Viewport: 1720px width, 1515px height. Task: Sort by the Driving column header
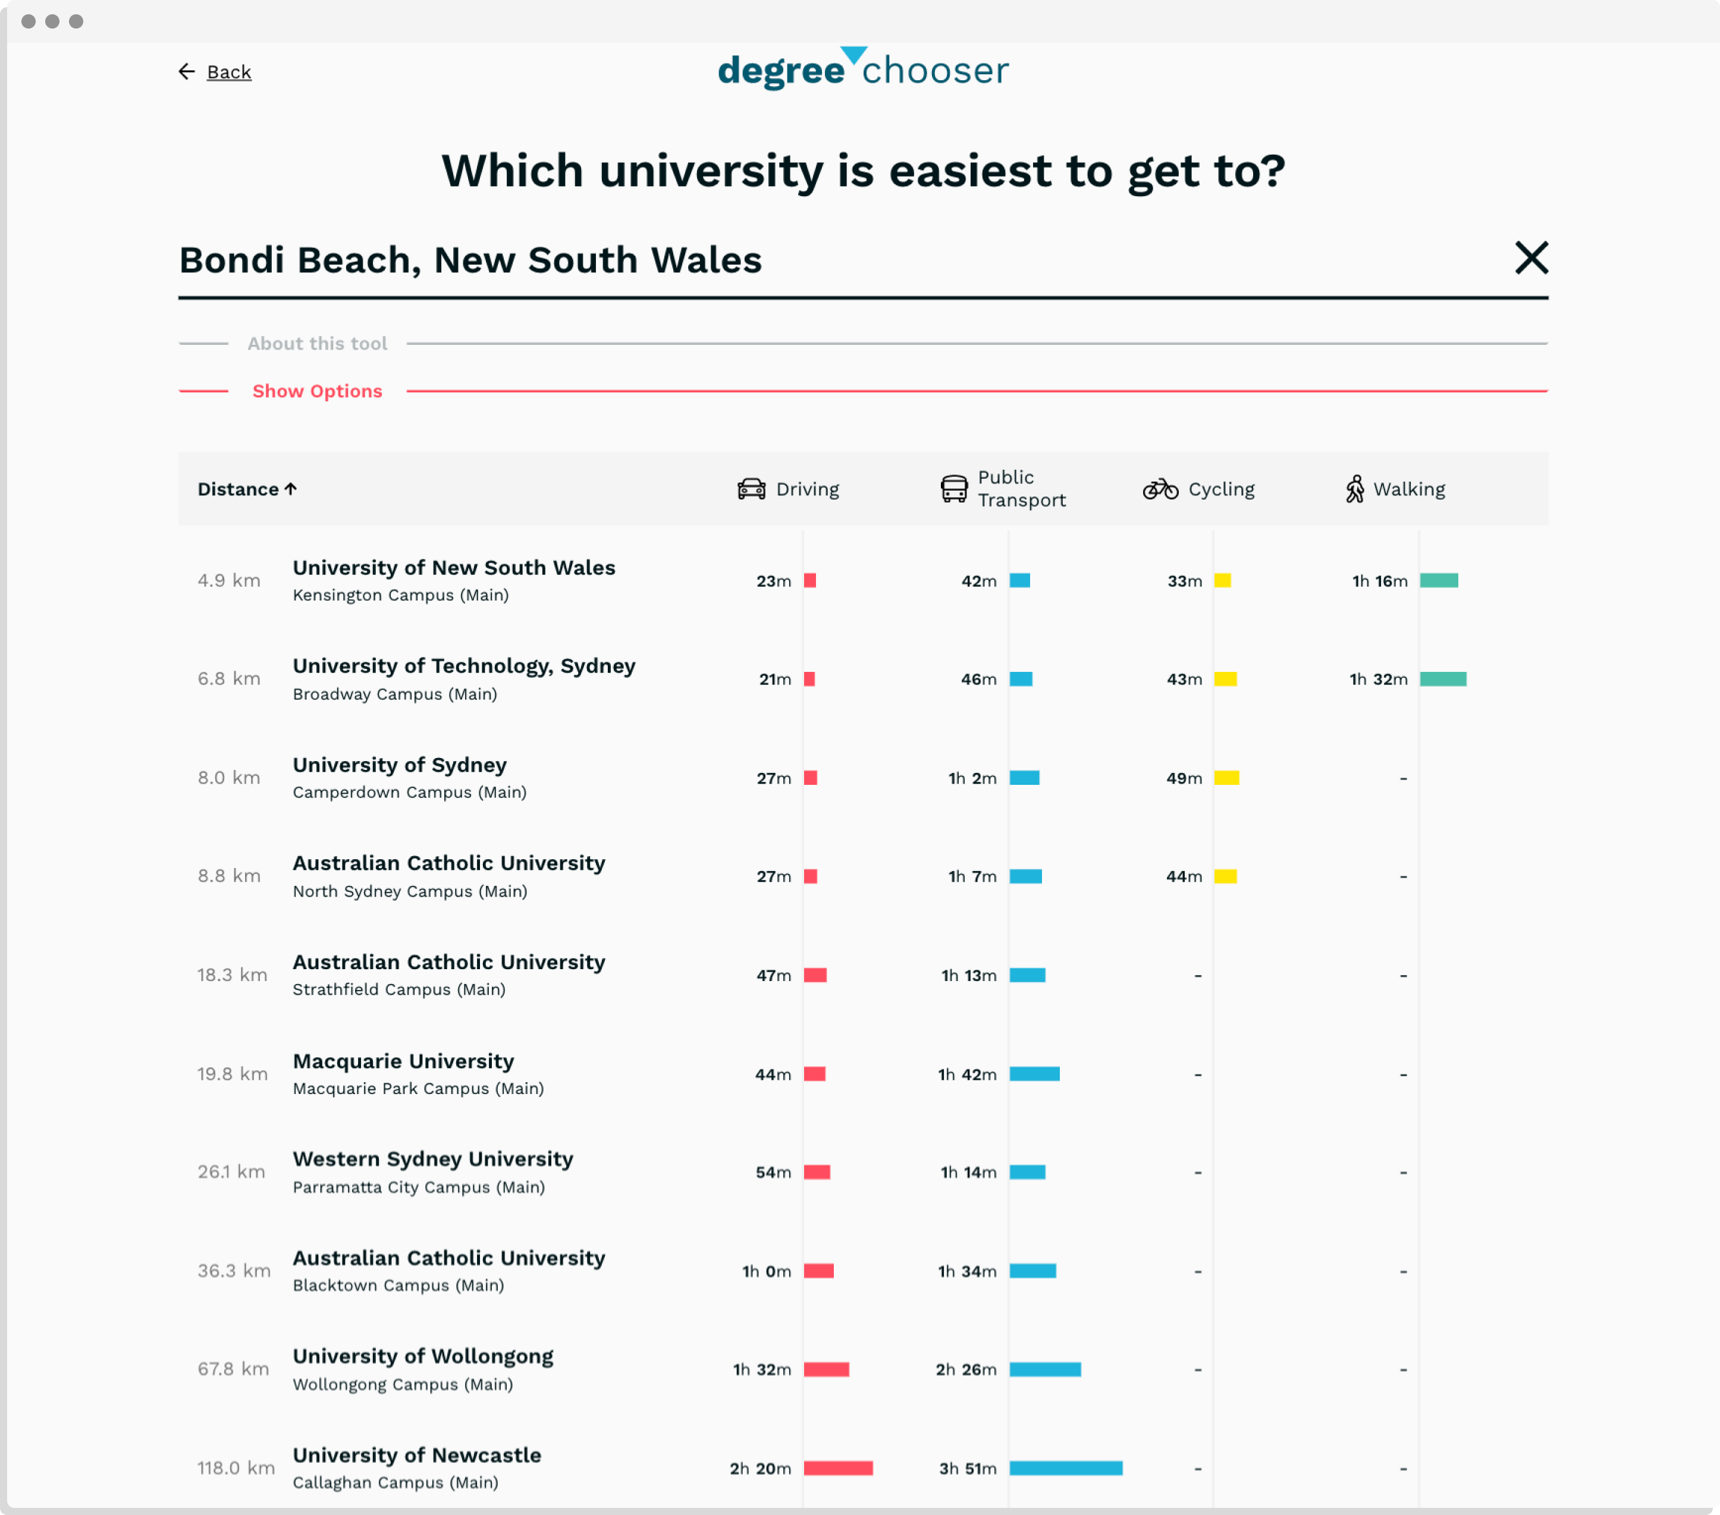pos(807,489)
